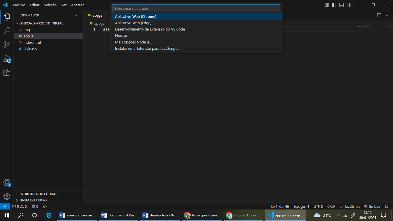Open weather widget 21°C in taskbar

click(x=323, y=215)
